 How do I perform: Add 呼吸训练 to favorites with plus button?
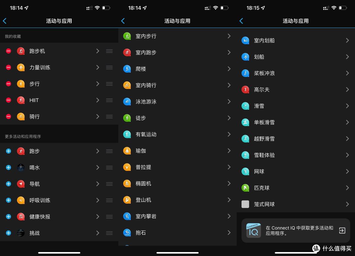coord(8,200)
